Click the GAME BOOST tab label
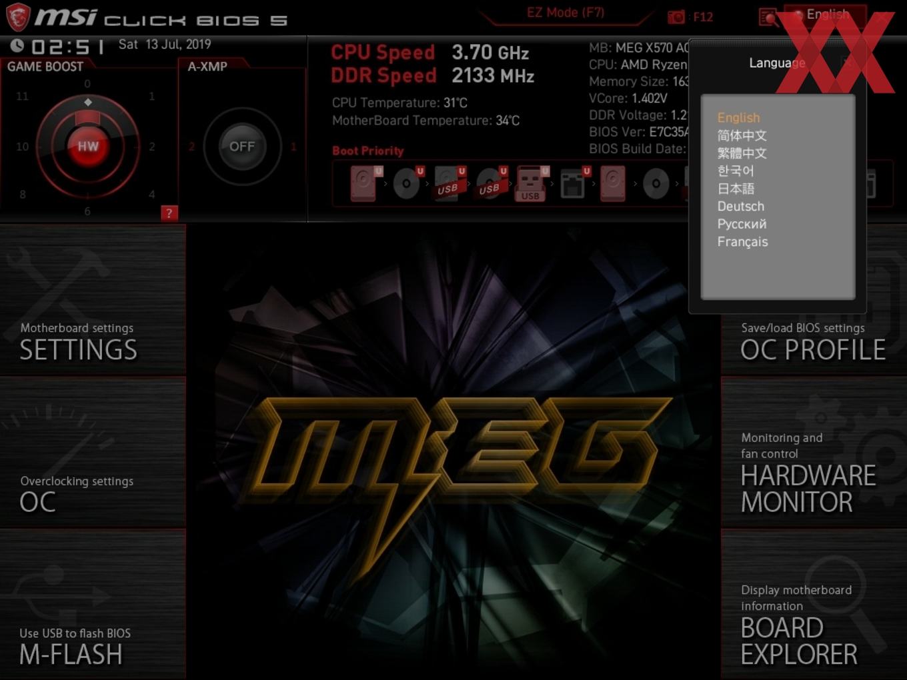907x680 pixels. 45,67
